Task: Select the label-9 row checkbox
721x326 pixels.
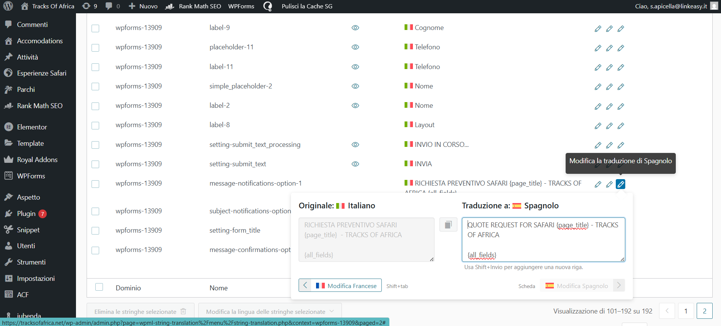Action: tap(95, 28)
